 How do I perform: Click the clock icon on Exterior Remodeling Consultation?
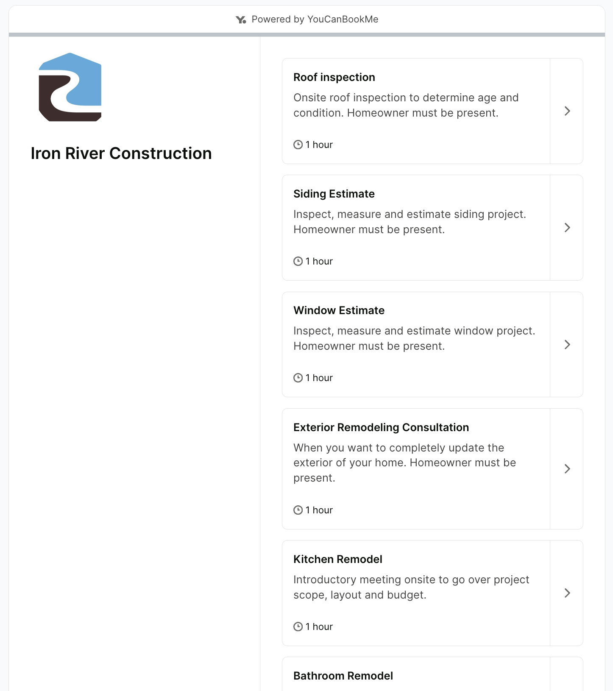click(298, 510)
